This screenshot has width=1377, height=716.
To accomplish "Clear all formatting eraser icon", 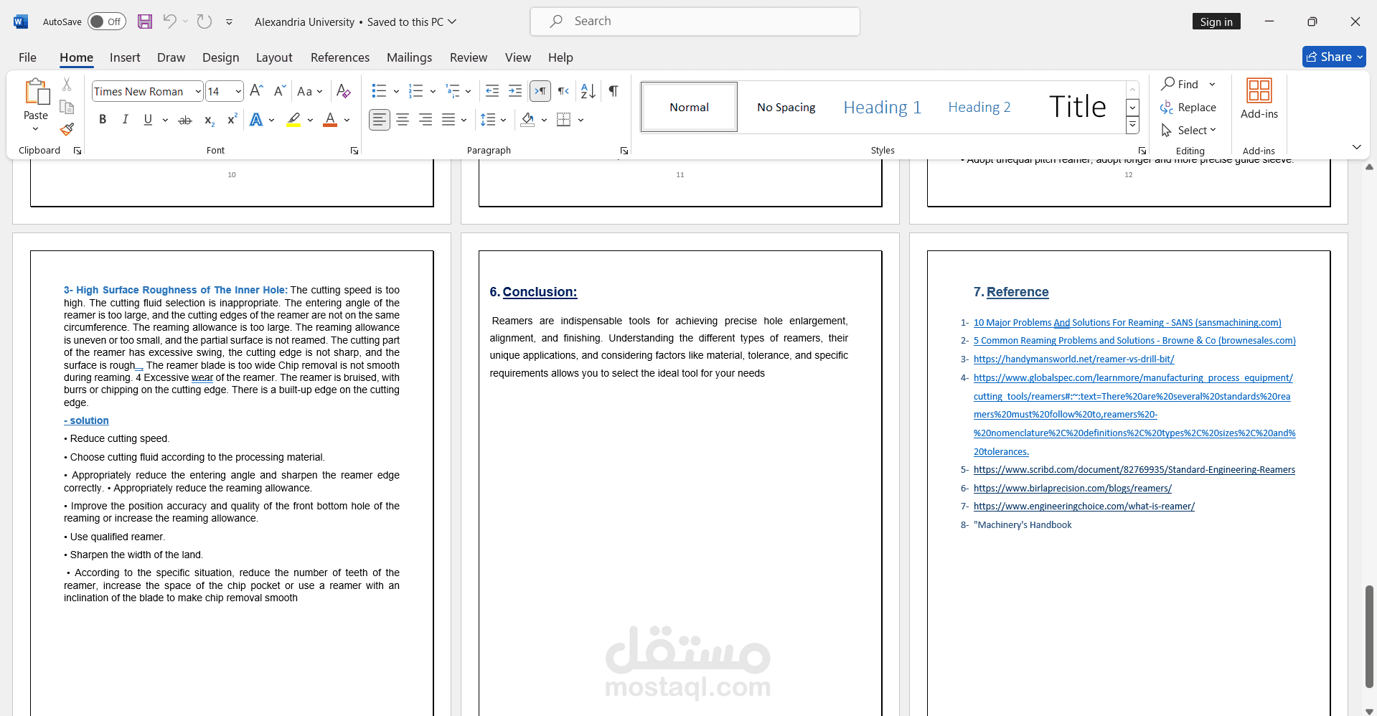I will 344,91.
